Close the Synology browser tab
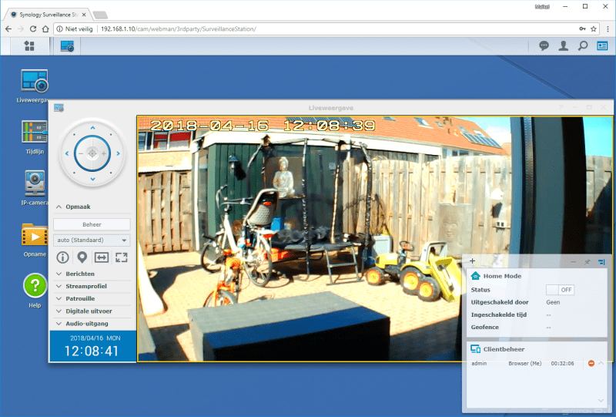 (x=84, y=15)
